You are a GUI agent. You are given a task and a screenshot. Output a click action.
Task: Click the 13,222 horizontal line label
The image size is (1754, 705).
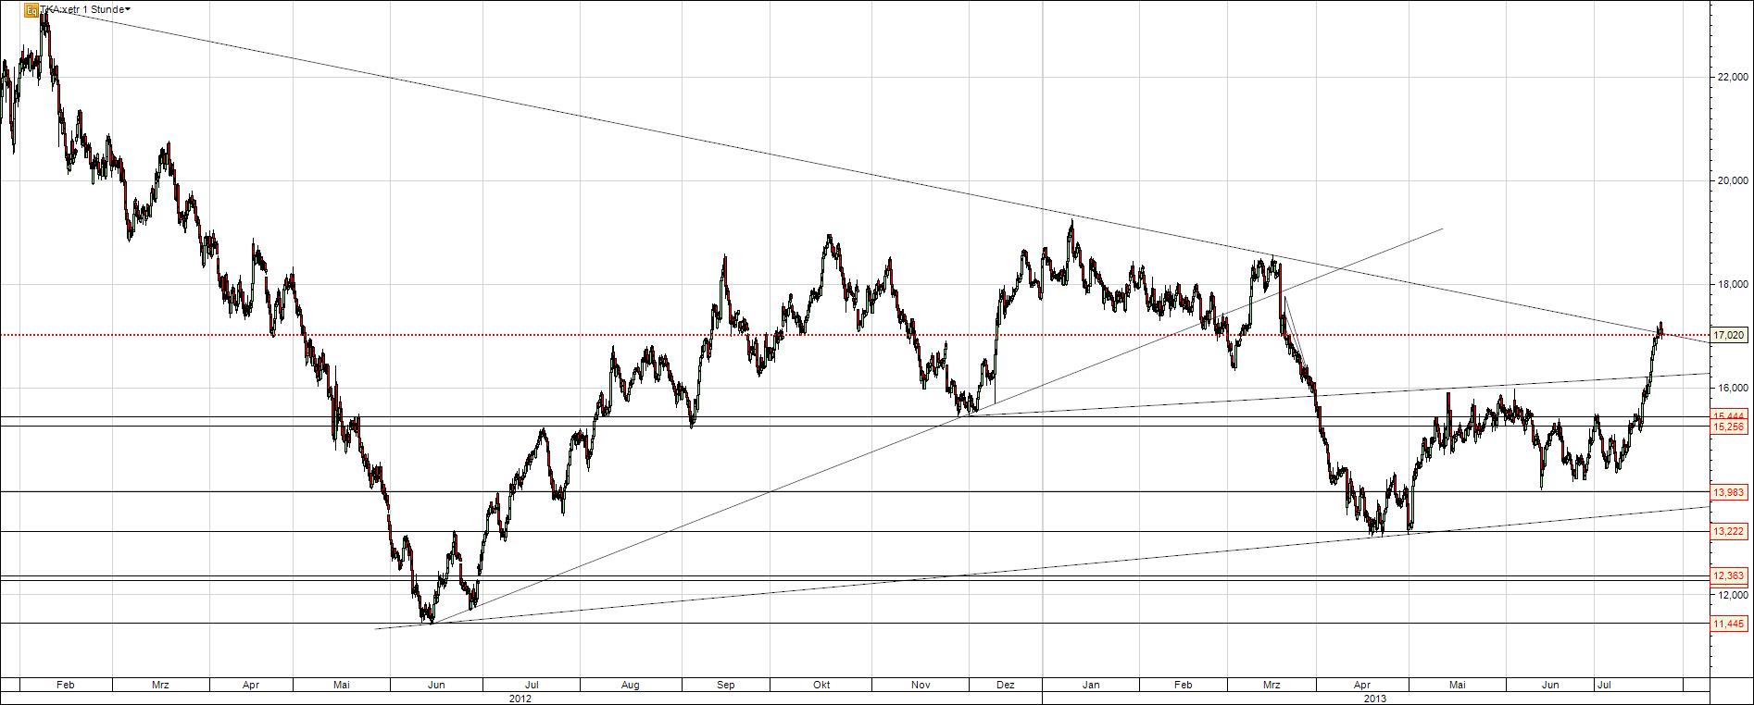point(1729,531)
